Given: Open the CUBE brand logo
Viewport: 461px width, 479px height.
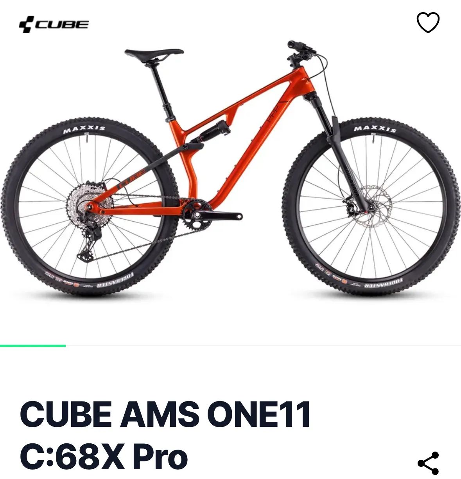Looking at the screenshot, I should point(54,24).
